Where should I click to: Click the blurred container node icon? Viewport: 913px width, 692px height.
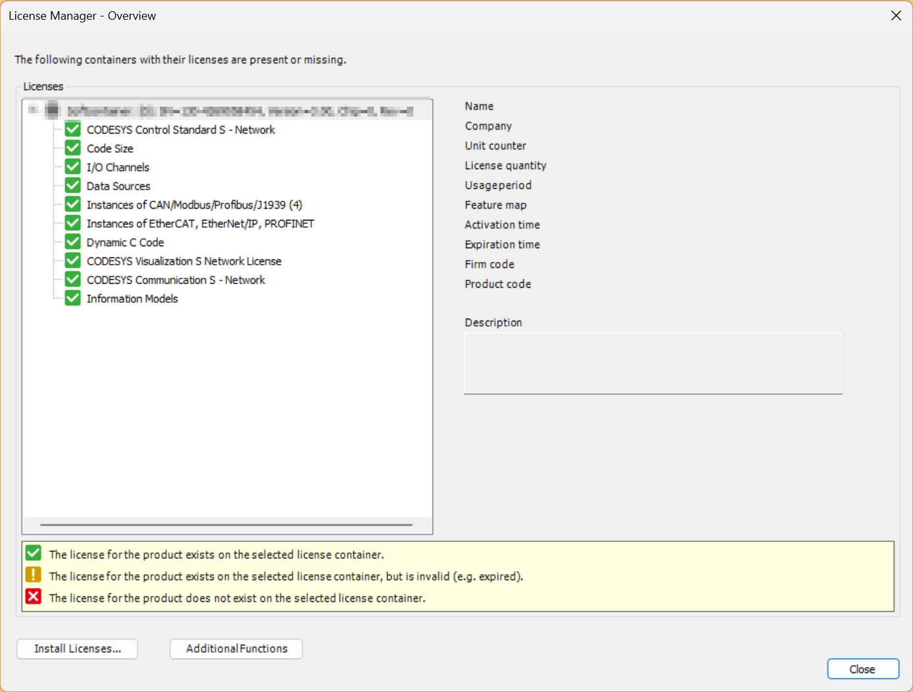(x=53, y=111)
